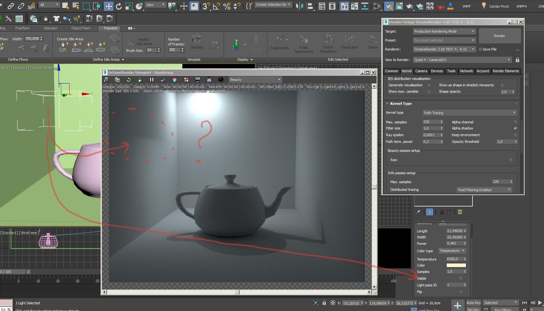
Task: Open the Beauty pass dropdown
Action: [255, 80]
